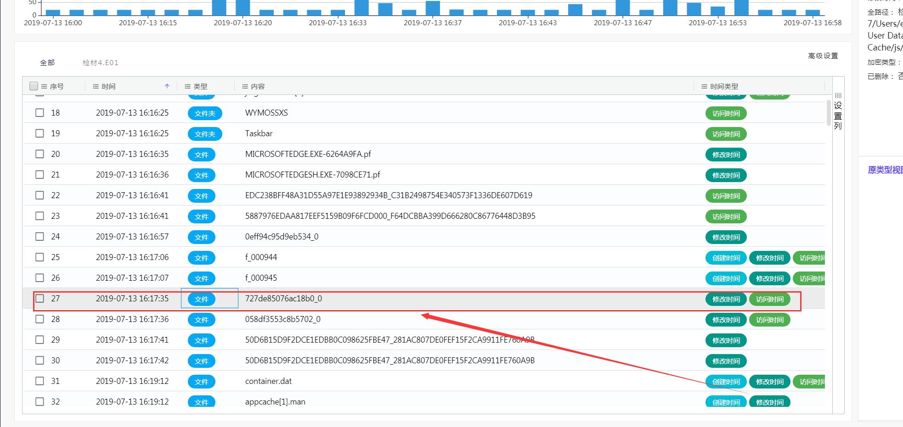The image size is (903, 427).
Task: Select file name 0eff94c95d9eb534_0
Action: pos(282,237)
